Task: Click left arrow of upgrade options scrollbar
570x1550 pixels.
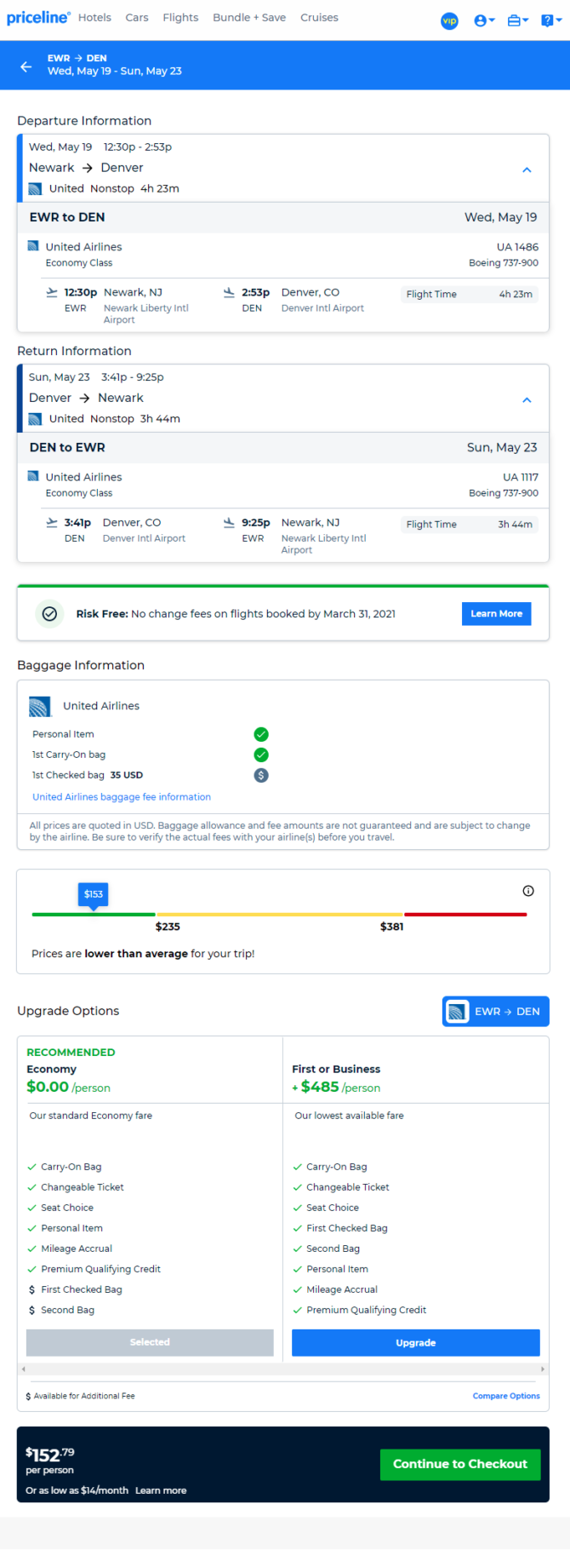Action: (x=23, y=1369)
